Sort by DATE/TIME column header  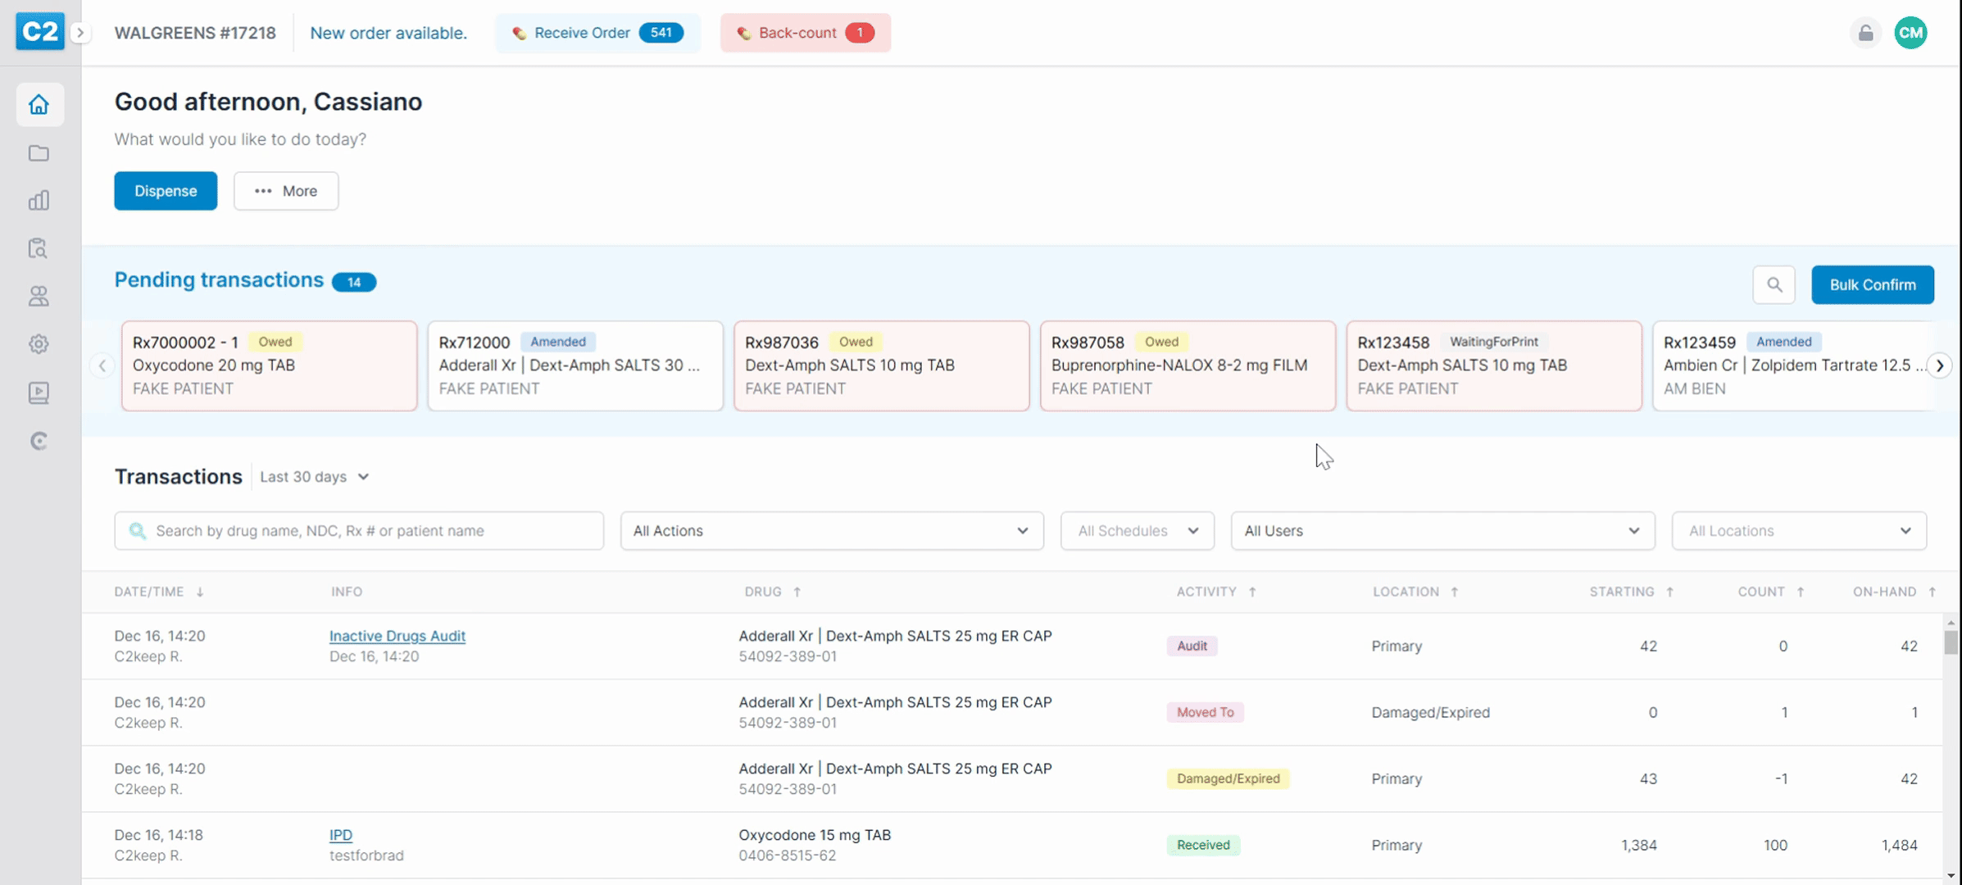tap(159, 592)
